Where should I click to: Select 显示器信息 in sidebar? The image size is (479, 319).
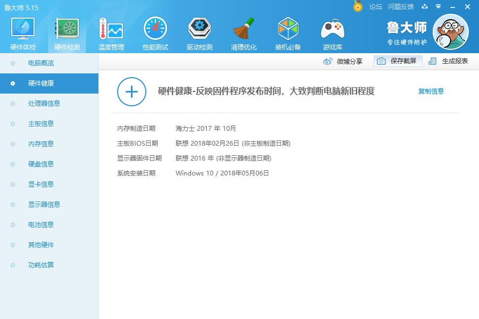point(49,204)
